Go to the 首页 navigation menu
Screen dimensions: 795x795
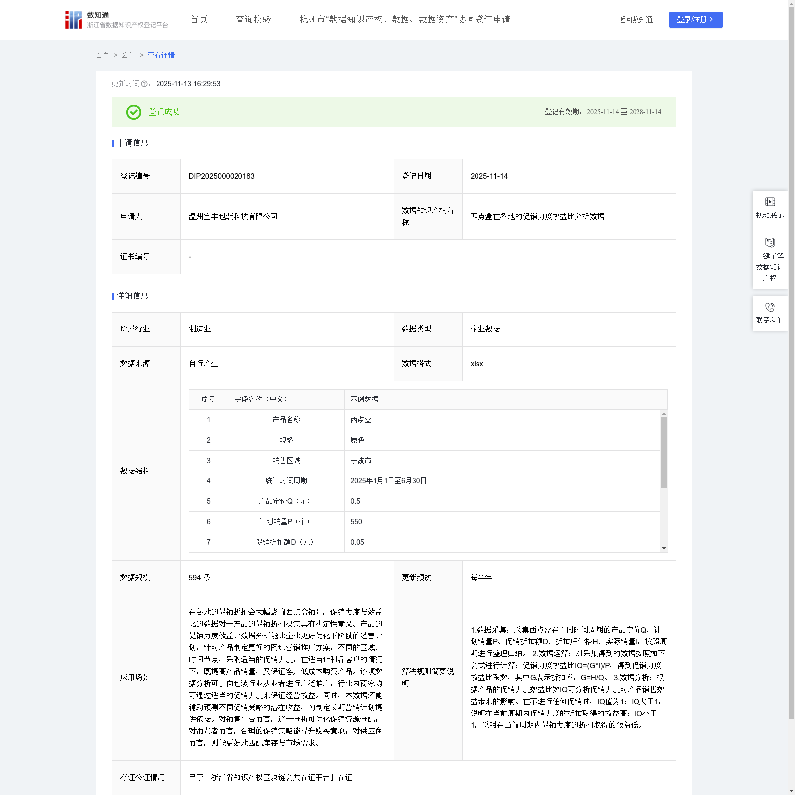pyautogui.click(x=199, y=20)
